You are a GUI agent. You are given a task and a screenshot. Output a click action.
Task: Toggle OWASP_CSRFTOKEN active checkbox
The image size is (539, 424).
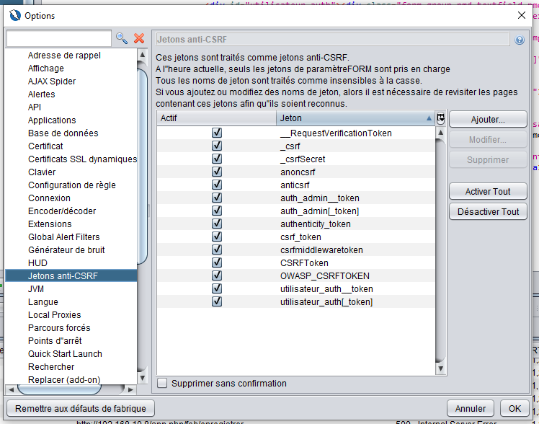pyautogui.click(x=217, y=275)
